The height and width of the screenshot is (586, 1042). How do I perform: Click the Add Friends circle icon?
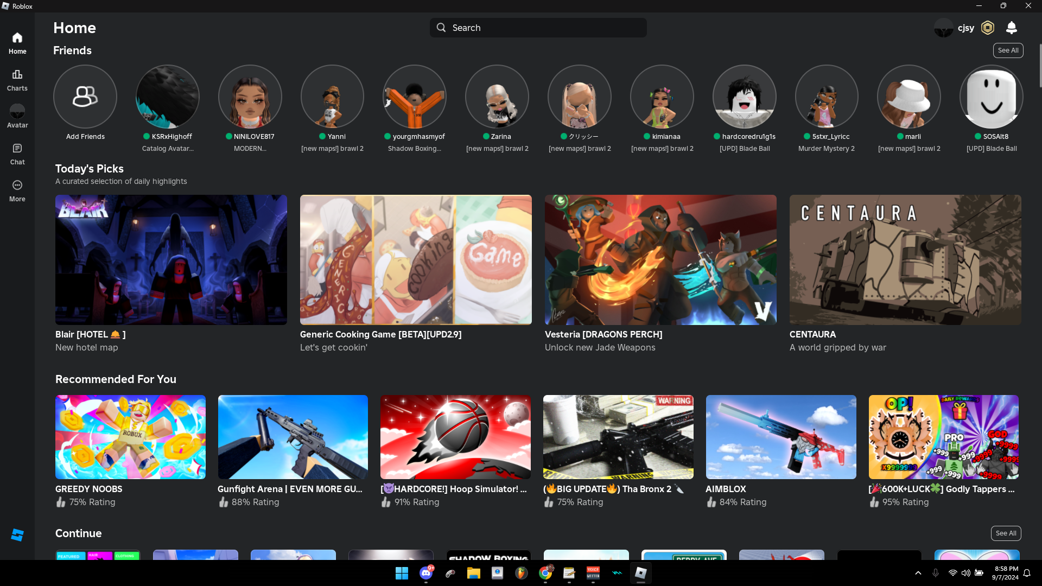point(85,97)
